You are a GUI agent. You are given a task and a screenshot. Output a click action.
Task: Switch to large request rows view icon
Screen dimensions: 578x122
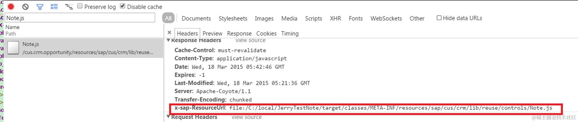point(54,7)
